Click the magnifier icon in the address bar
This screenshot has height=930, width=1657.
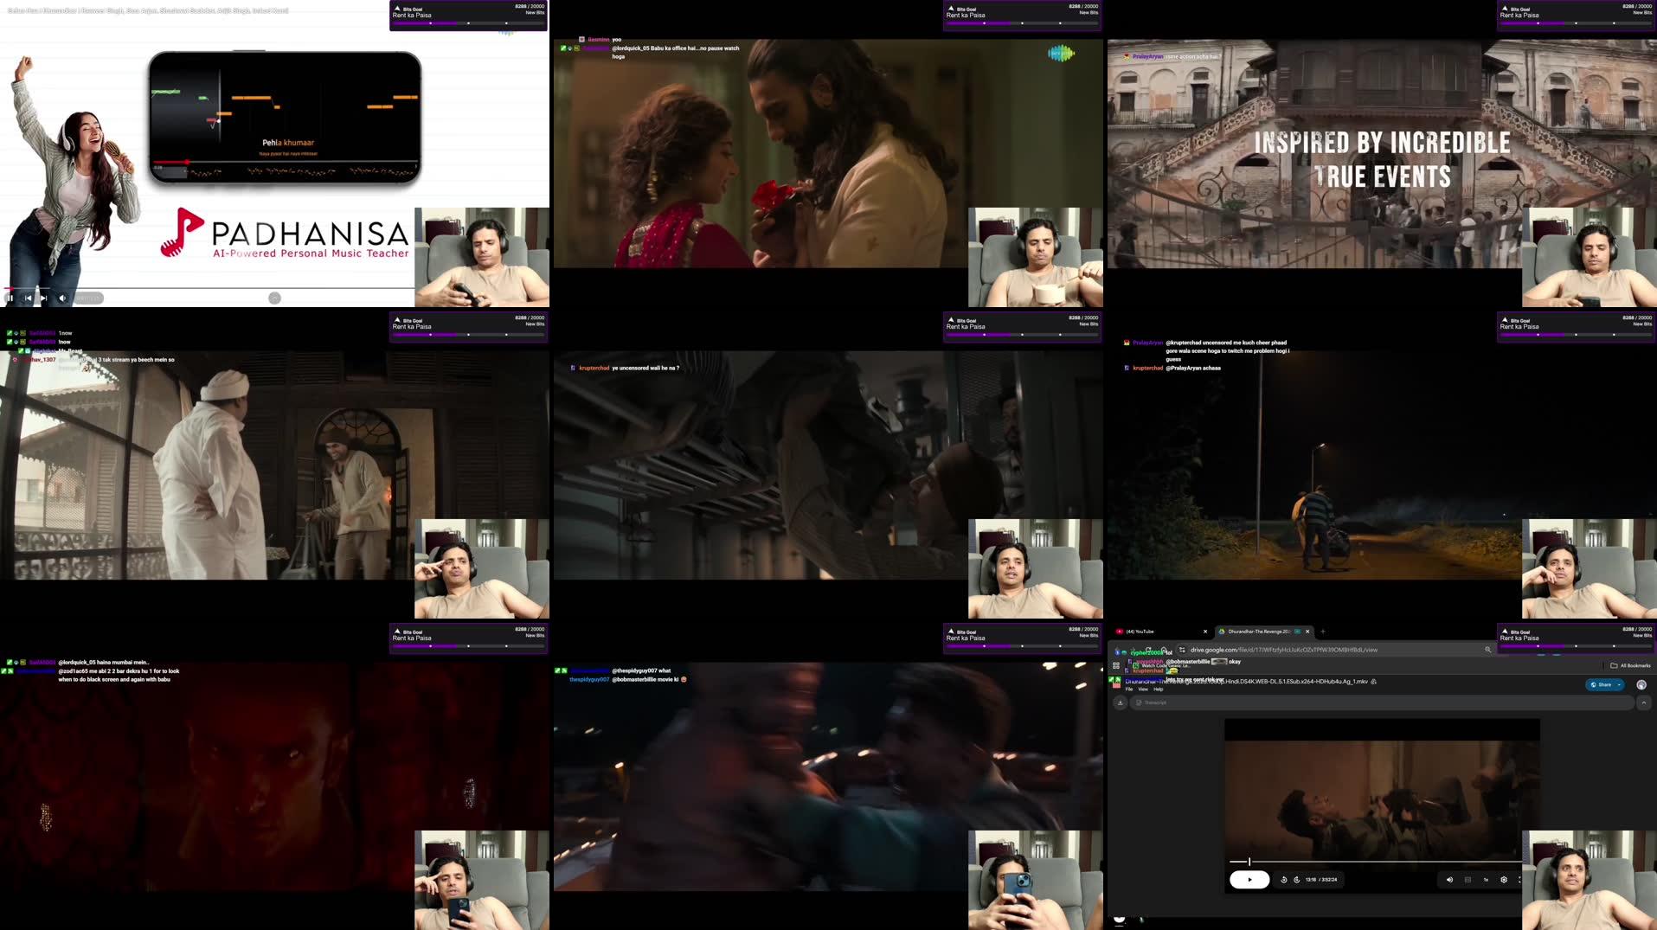(1487, 650)
